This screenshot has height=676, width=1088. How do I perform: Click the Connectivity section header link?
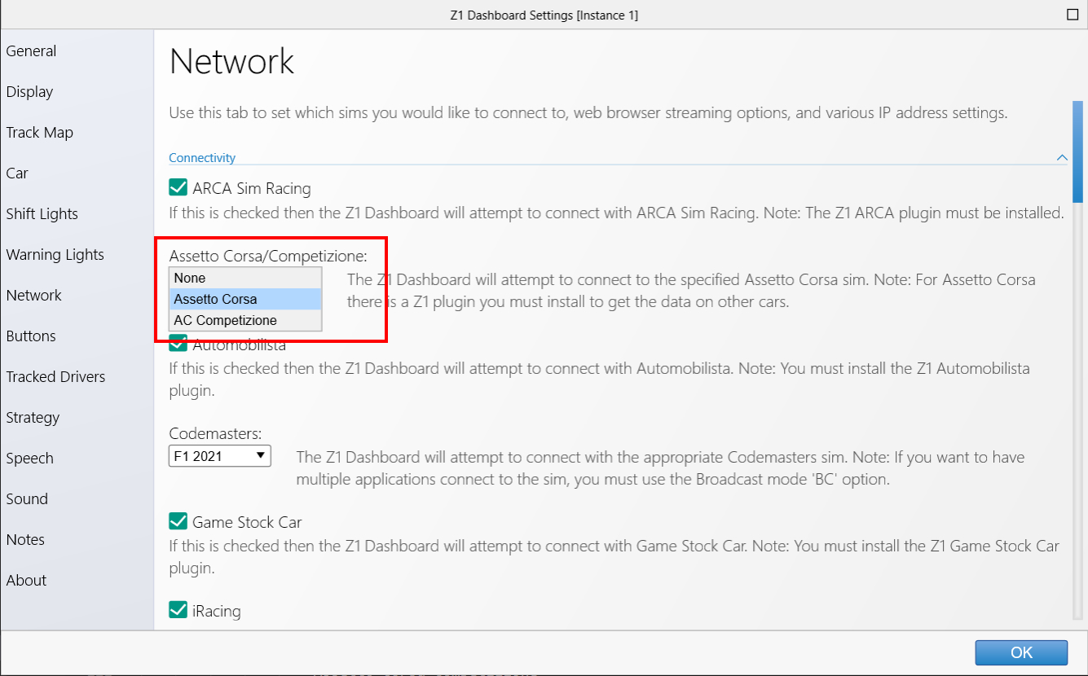coord(202,158)
